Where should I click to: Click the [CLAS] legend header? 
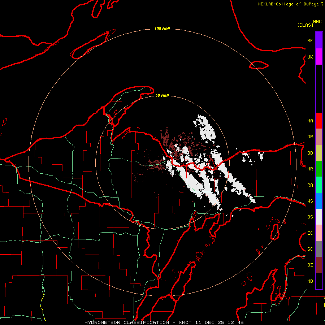pos(305,25)
